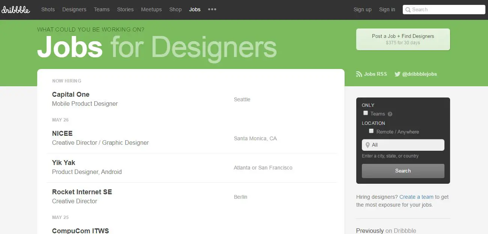
Task: Open the Teams nav item
Action: (102, 9)
